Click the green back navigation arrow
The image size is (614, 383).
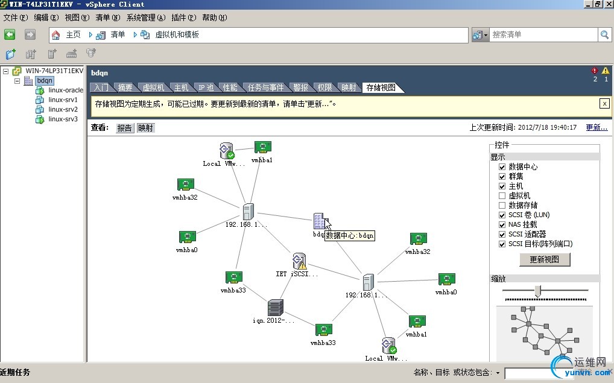[10, 34]
